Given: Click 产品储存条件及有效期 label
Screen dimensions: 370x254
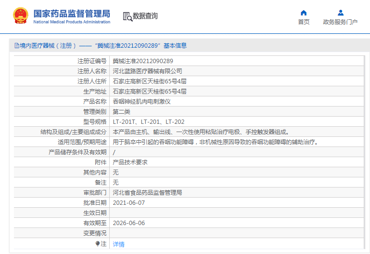Looking at the screenshot, I should 77,152.
